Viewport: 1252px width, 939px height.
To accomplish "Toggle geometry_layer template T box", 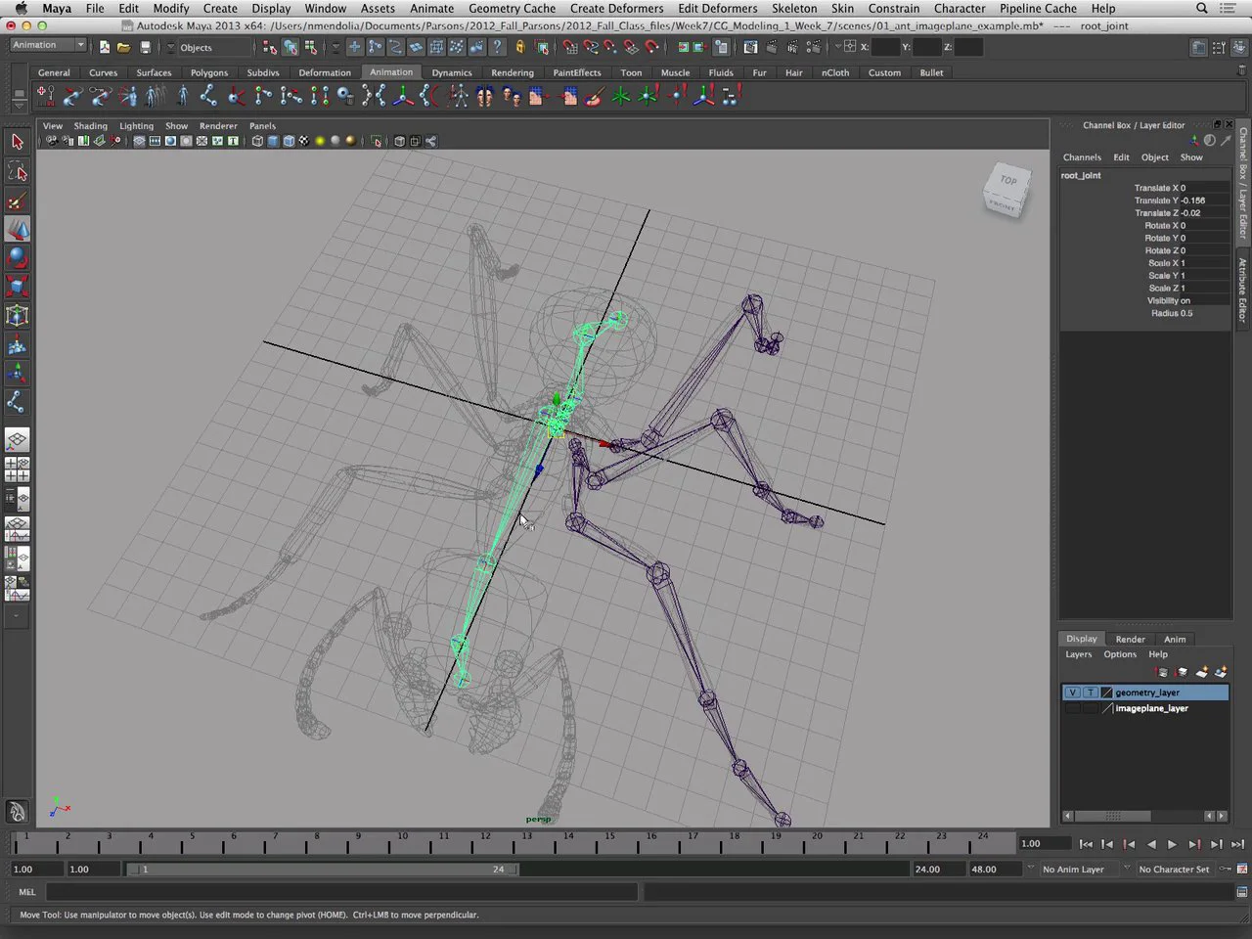I will [x=1090, y=693].
